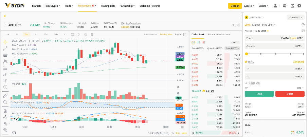Open the Derivatives menu
This screenshot has width=307, height=137.
(x=87, y=6)
